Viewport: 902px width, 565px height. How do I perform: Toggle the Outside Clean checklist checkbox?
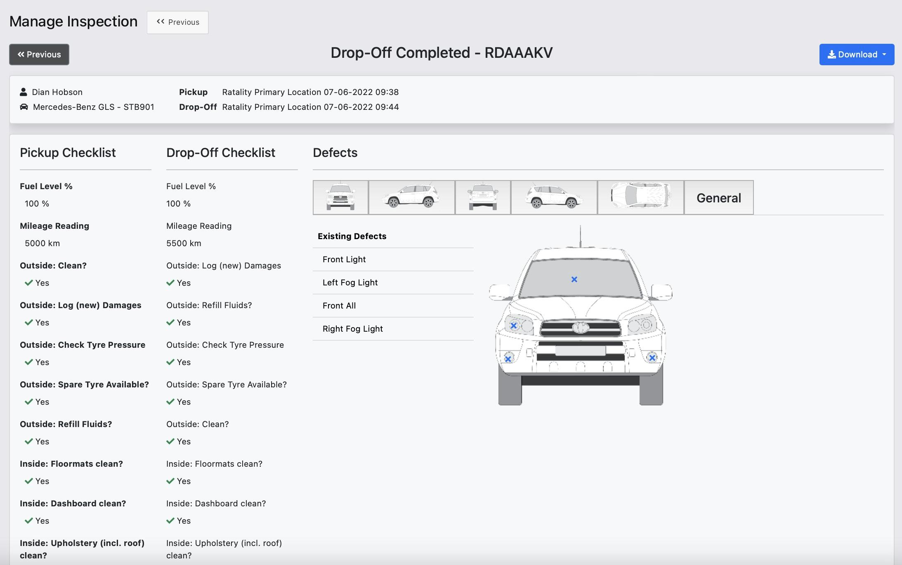pyautogui.click(x=28, y=282)
